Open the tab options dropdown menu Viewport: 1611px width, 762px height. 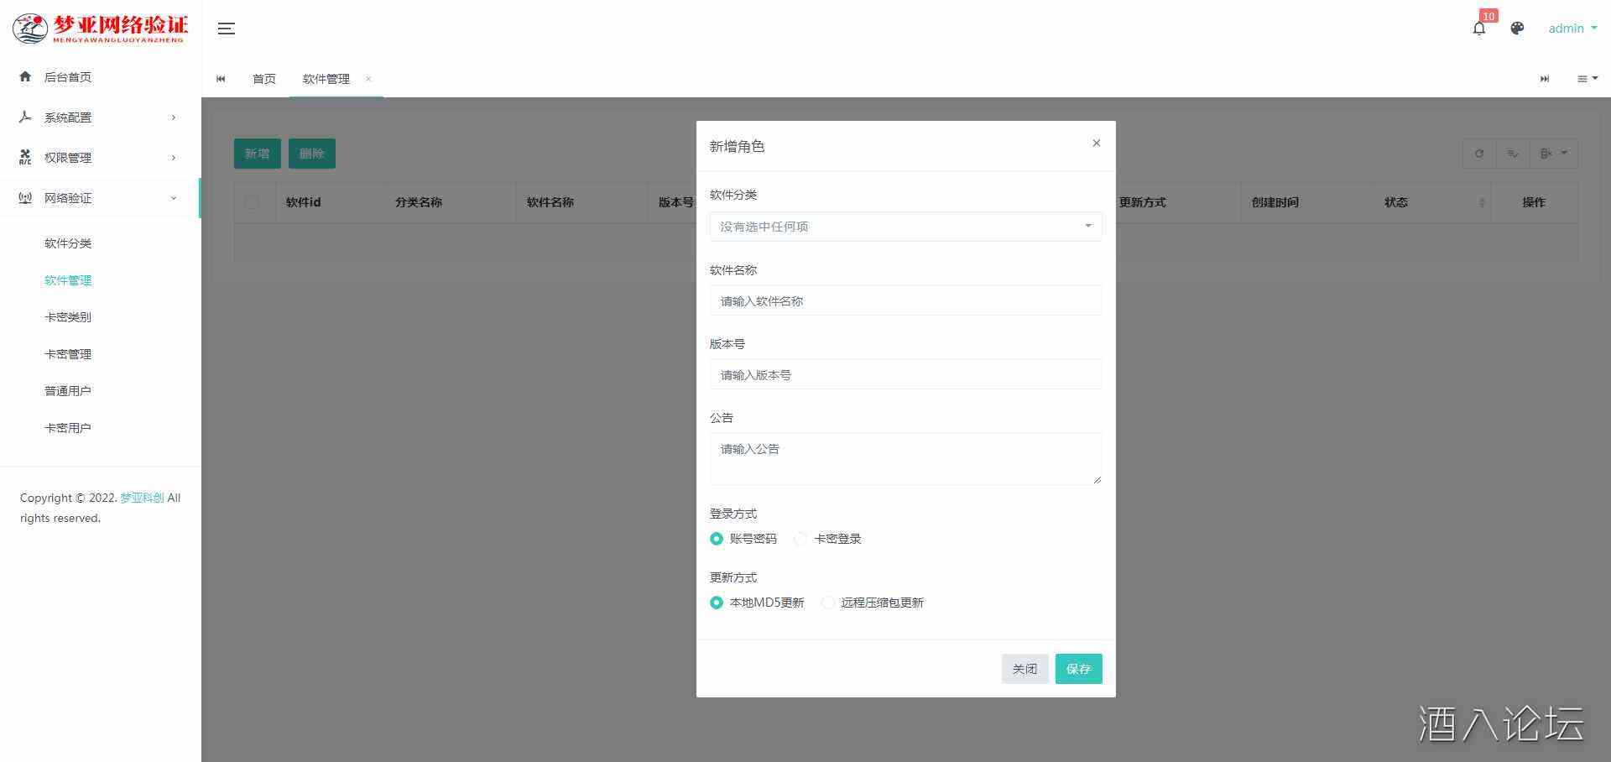coord(1588,79)
